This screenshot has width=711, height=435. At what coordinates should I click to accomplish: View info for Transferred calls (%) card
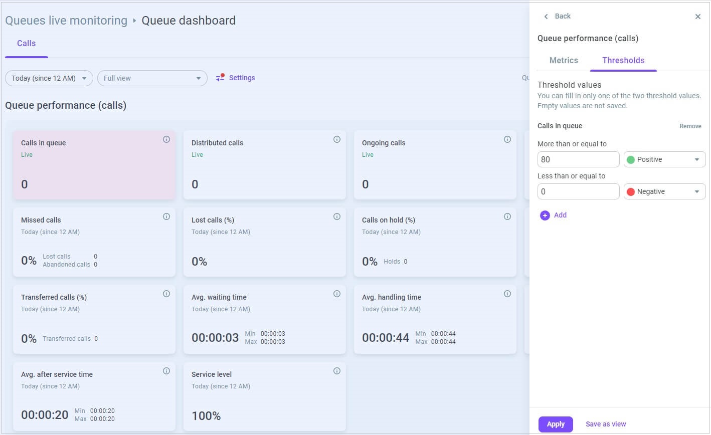(166, 294)
